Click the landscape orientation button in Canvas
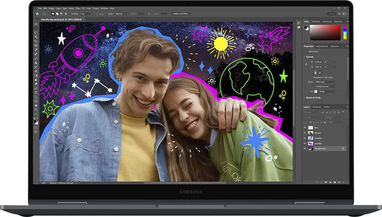 point(320,73)
